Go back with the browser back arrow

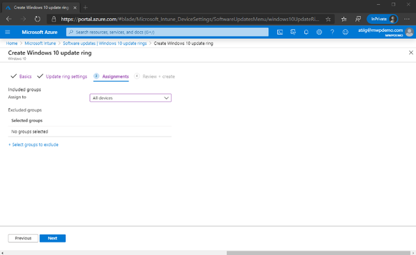click(9, 19)
